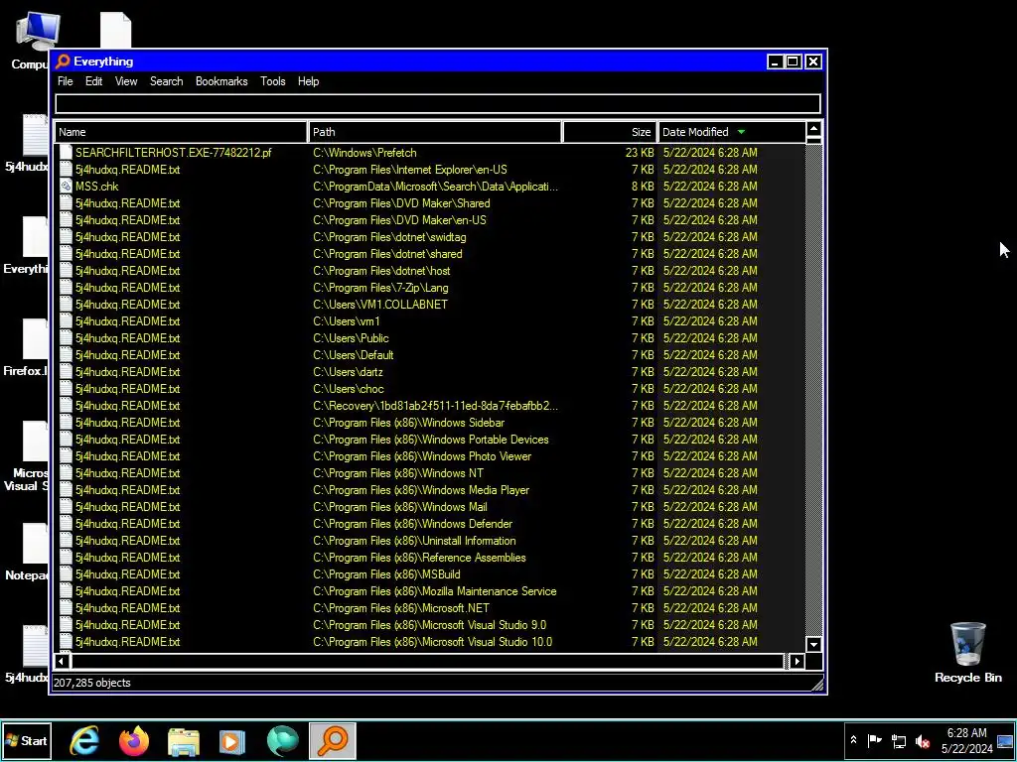Click path Mozilla Maintenance Service
This screenshot has height=762, width=1017.
pyautogui.click(x=435, y=591)
